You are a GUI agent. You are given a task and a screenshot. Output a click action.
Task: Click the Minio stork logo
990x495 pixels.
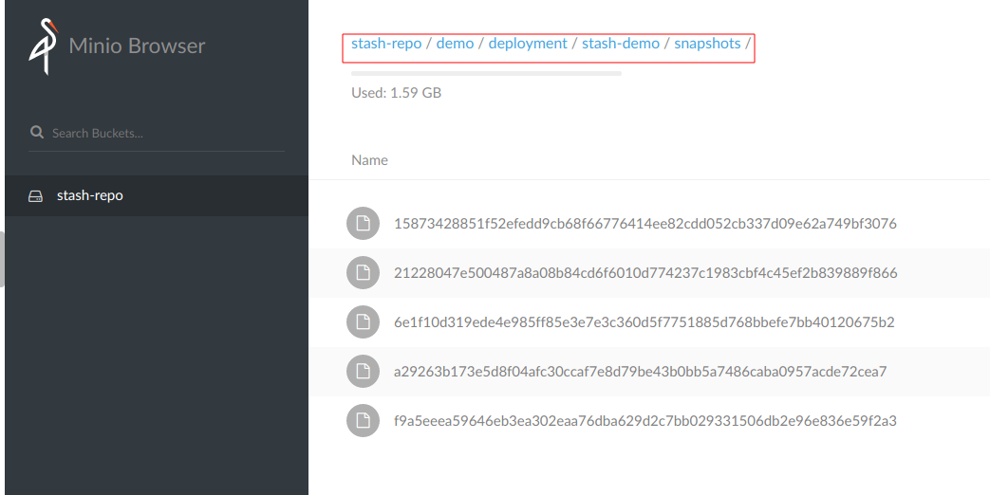pyautogui.click(x=43, y=46)
